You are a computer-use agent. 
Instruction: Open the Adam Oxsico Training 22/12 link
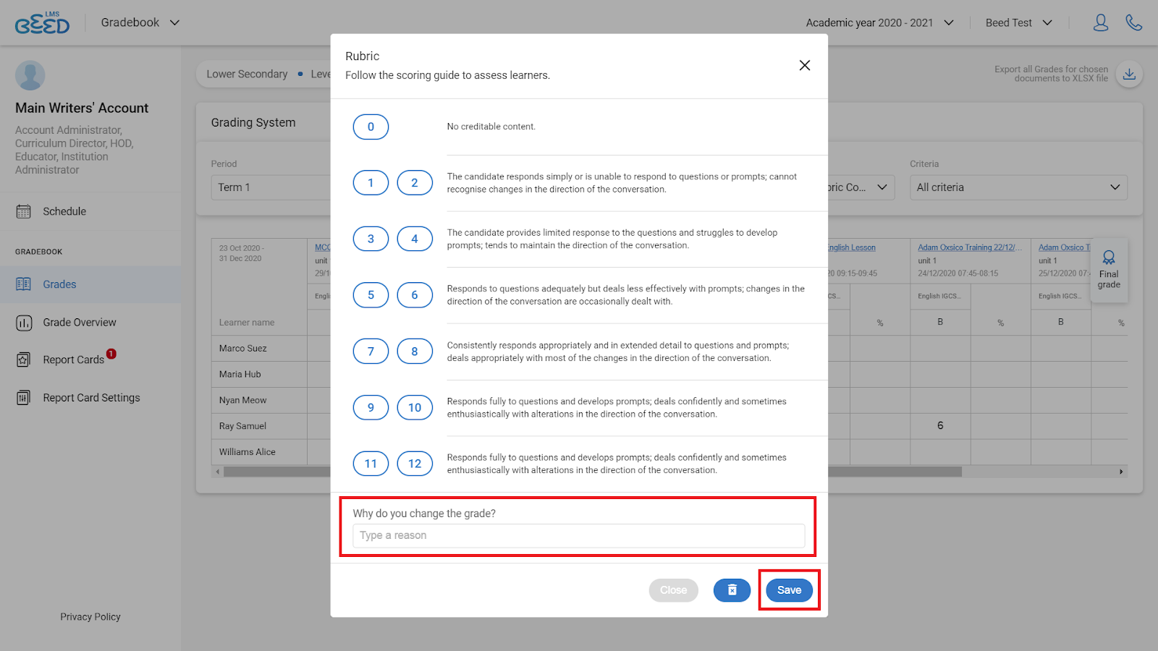[x=970, y=247]
